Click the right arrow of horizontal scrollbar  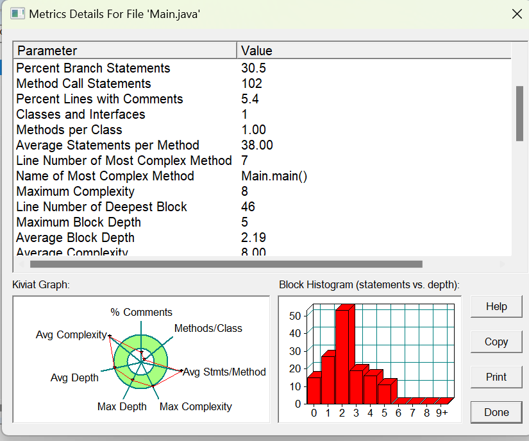point(503,264)
